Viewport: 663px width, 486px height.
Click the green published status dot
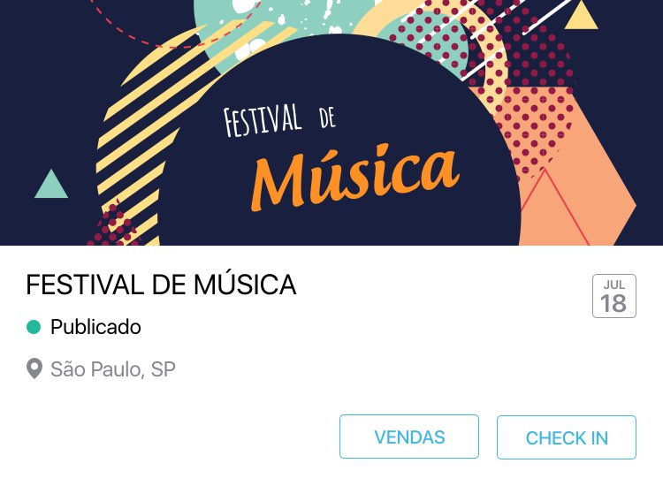pos(34,327)
